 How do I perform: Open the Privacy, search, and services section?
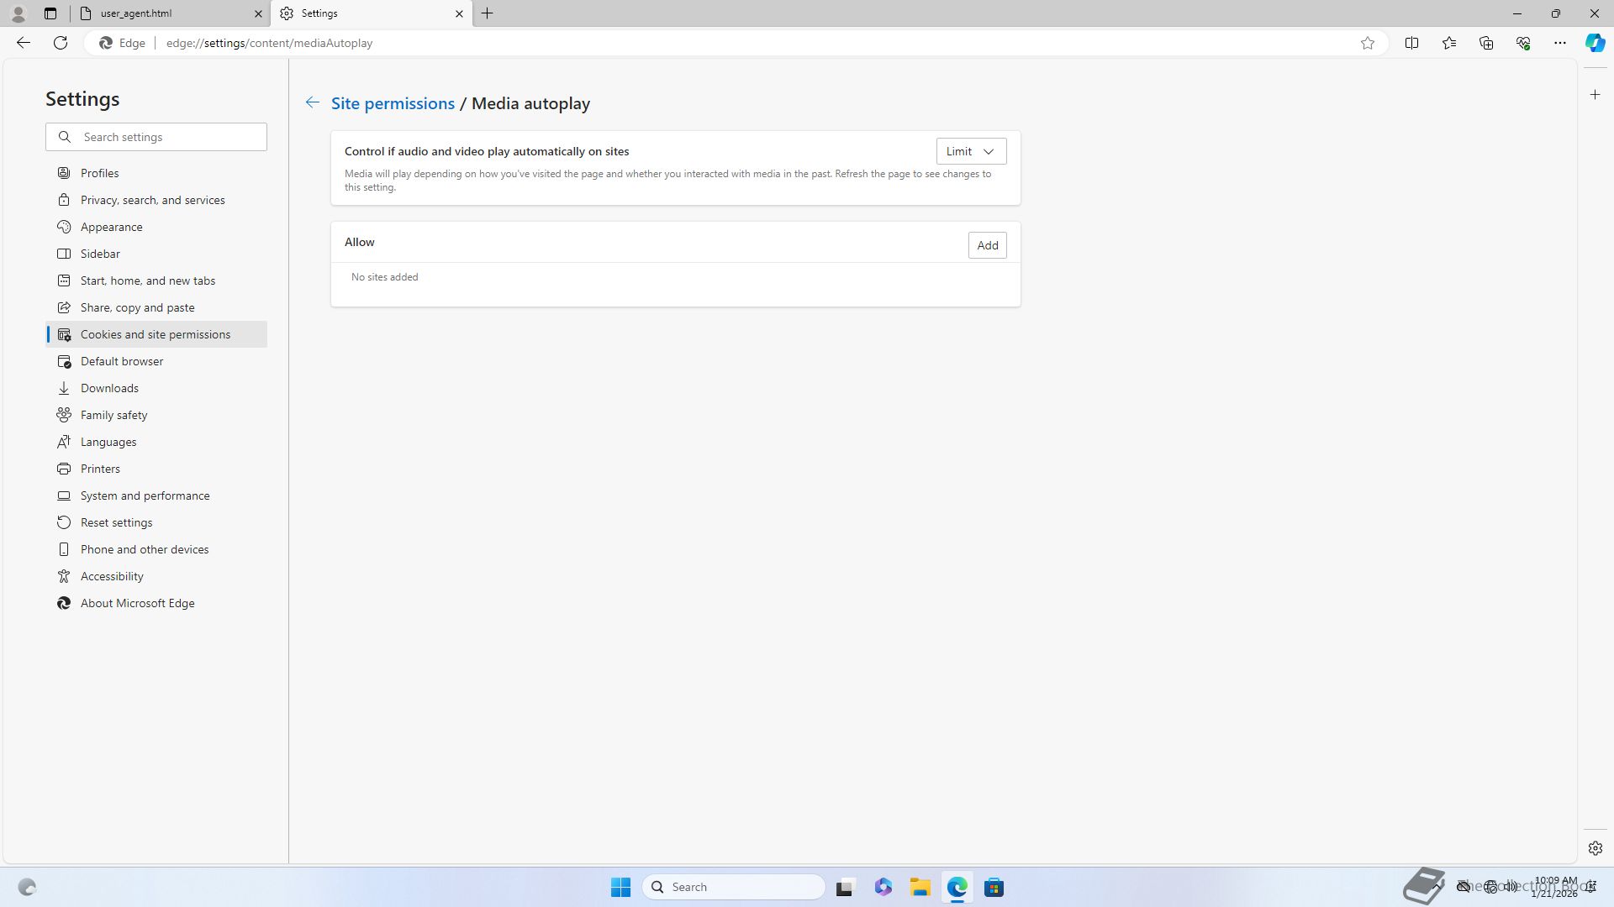click(x=152, y=200)
